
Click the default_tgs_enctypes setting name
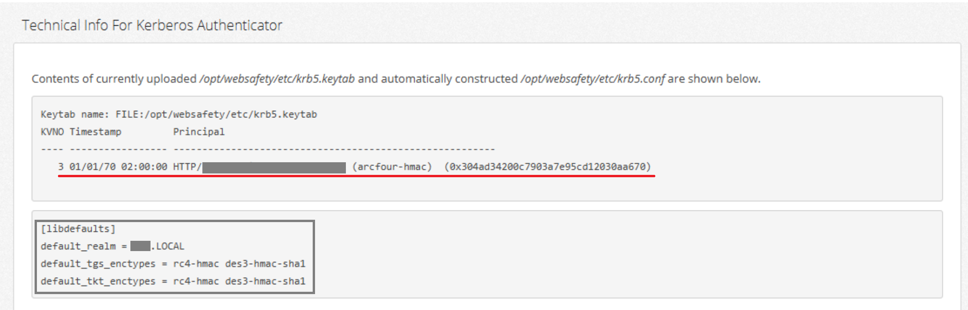98,264
